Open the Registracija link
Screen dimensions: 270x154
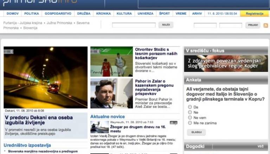(x=255, y=14)
